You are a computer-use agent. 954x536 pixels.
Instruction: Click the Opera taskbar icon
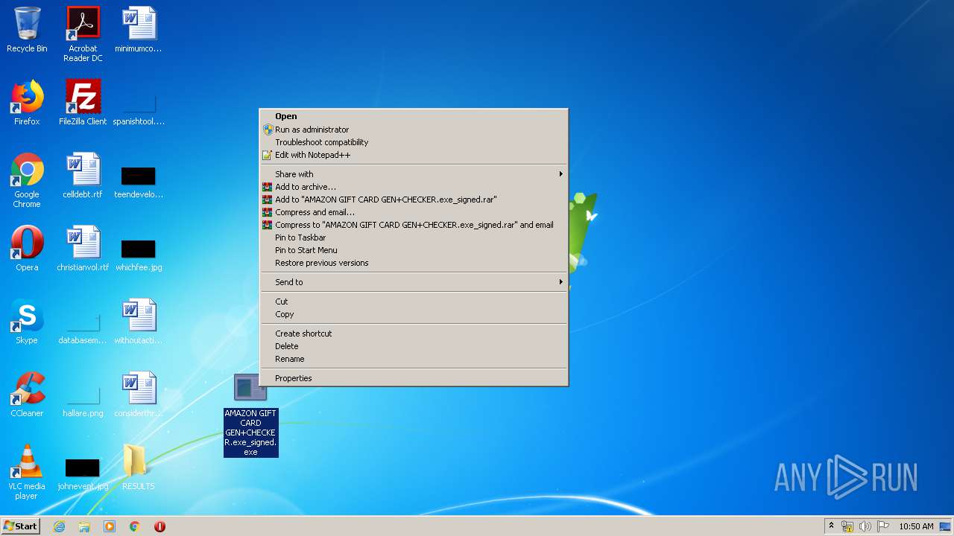[x=159, y=526]
